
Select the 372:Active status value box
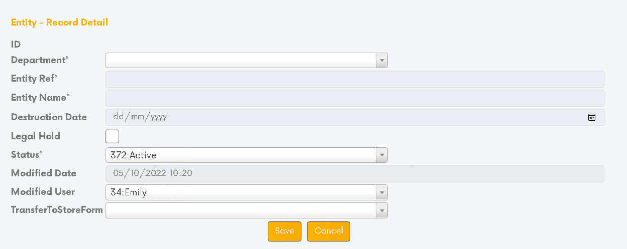[x=241, y=155]
